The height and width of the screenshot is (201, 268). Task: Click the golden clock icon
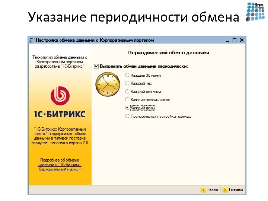point(108,84)
